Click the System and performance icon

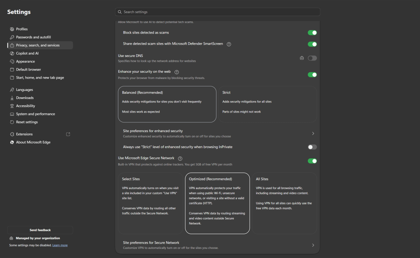tap(12, 114)
